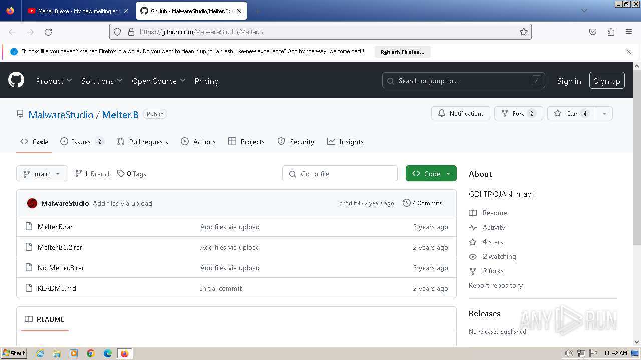This screenshot has height=360, width=641.
Task: Expand the Product menu
Action: coord(54,81)
